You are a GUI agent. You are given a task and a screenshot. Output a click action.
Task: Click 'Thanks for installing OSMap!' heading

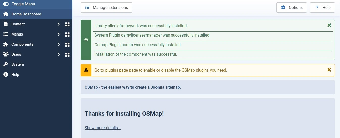124,114
